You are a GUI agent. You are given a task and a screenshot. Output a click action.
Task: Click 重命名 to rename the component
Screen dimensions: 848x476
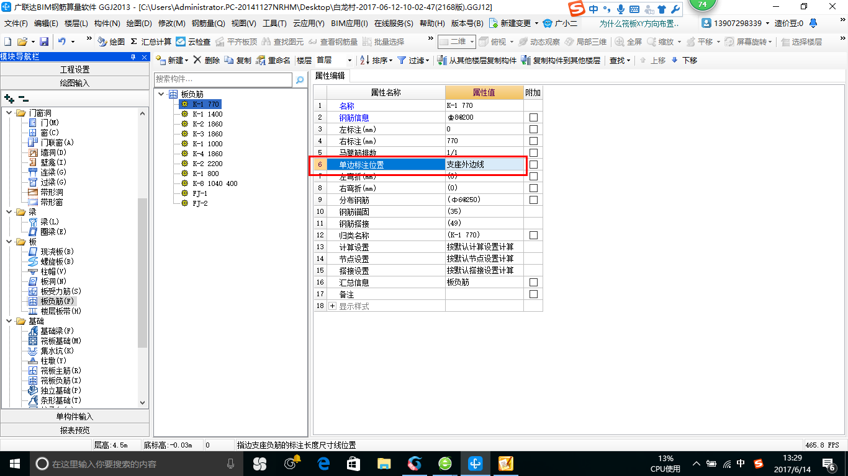pos(273,60)
